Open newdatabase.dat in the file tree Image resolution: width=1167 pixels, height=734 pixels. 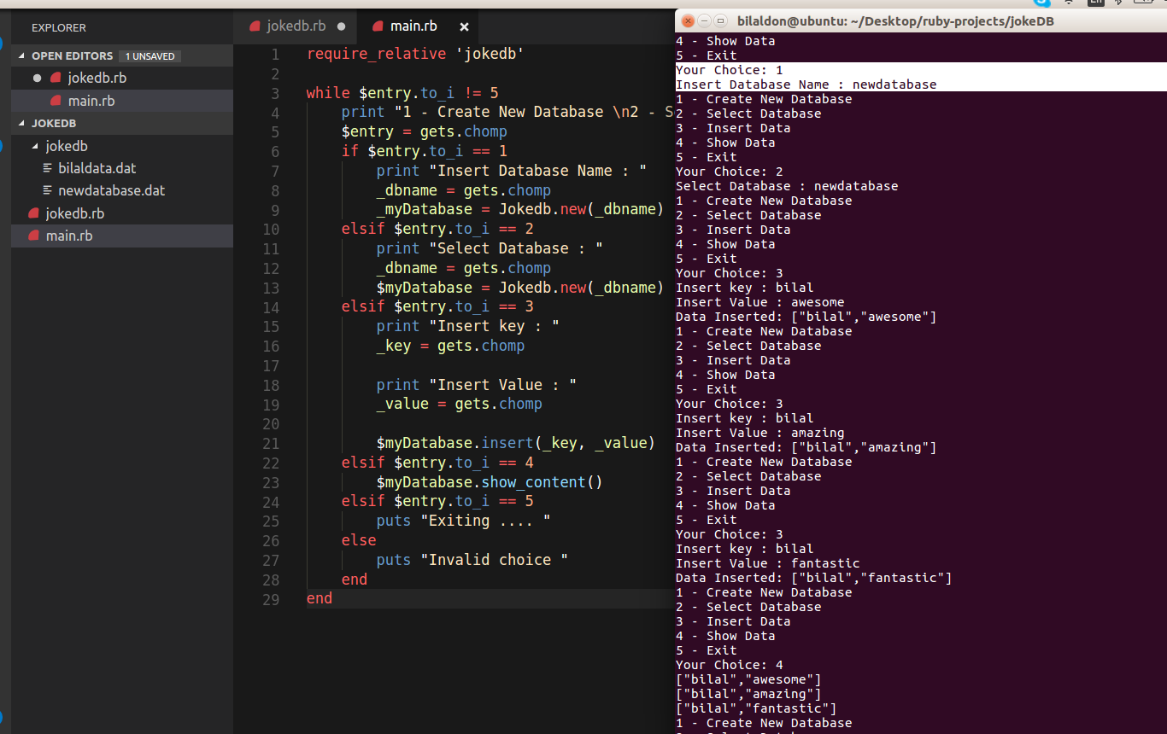click(111, 190)
